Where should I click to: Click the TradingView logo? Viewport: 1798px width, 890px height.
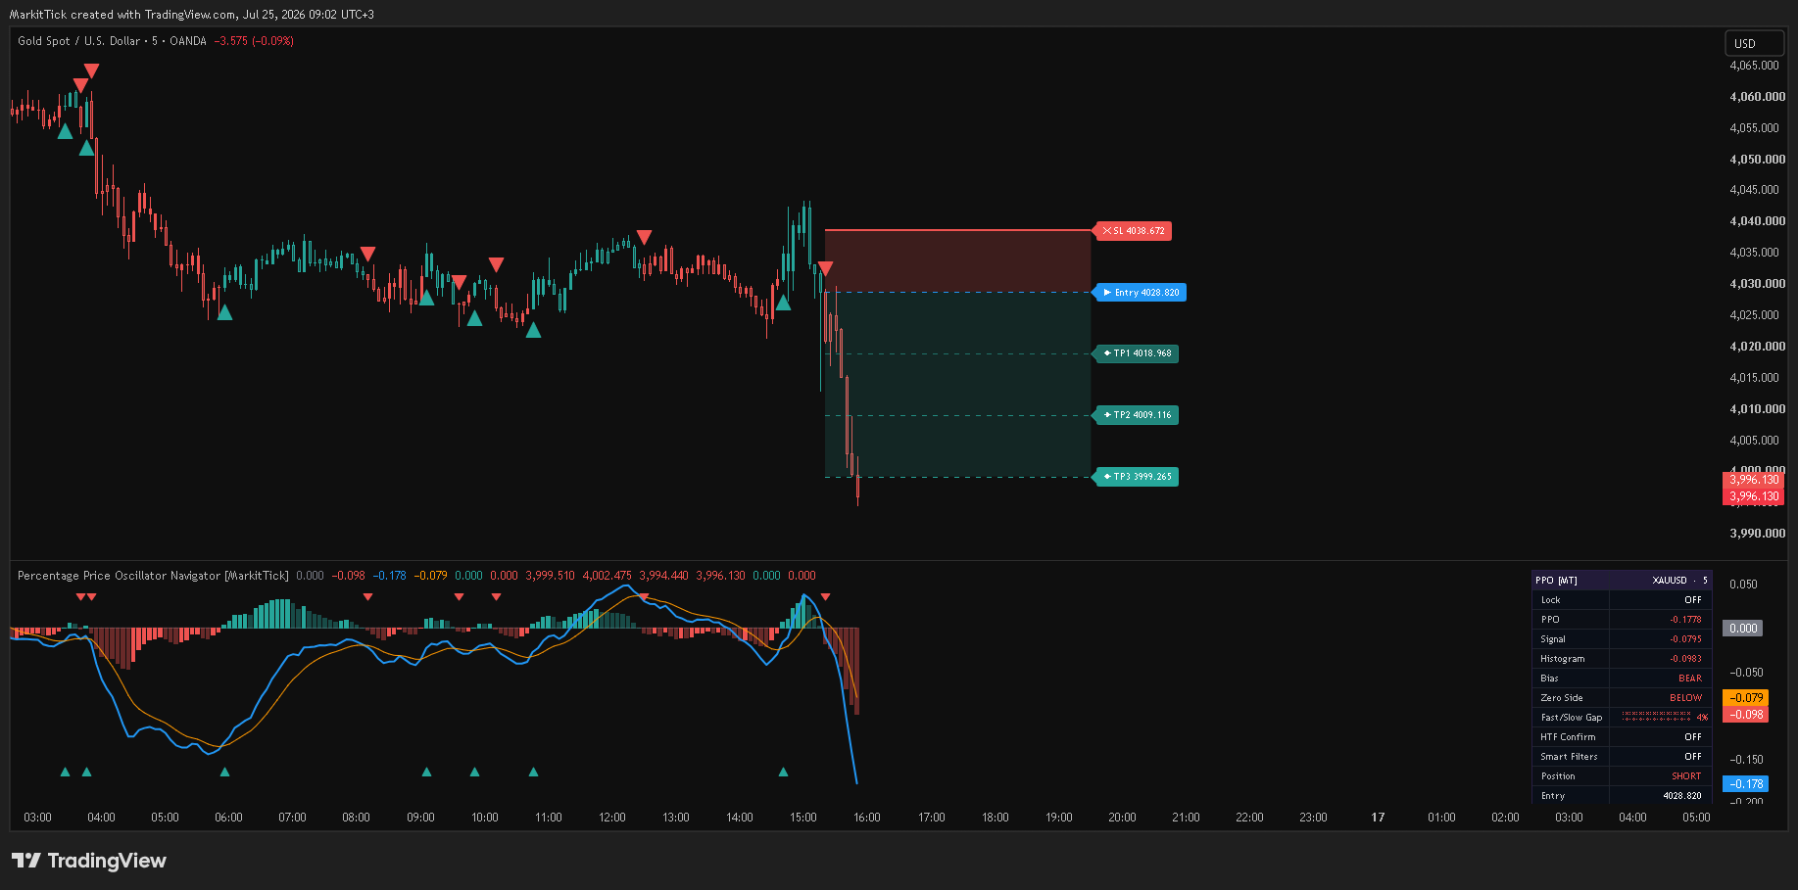point(89,861)
